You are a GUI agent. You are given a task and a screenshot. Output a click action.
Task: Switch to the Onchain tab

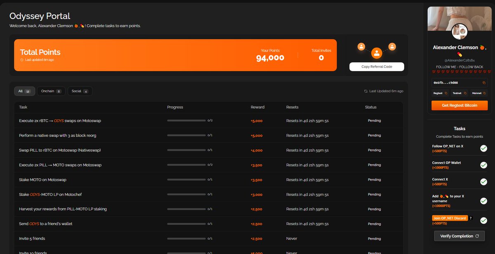[51, 91]
